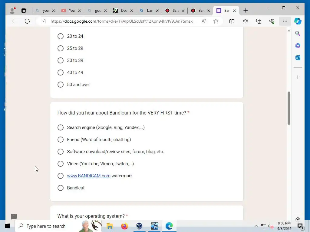Click the address bar URL
The height and width of the screenshot is (232, 310).
(x=123, y=21)
